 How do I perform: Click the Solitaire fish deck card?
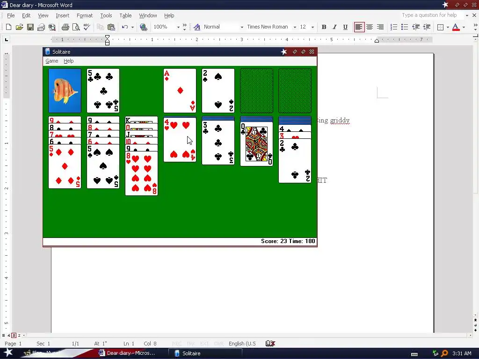(65, 91)
